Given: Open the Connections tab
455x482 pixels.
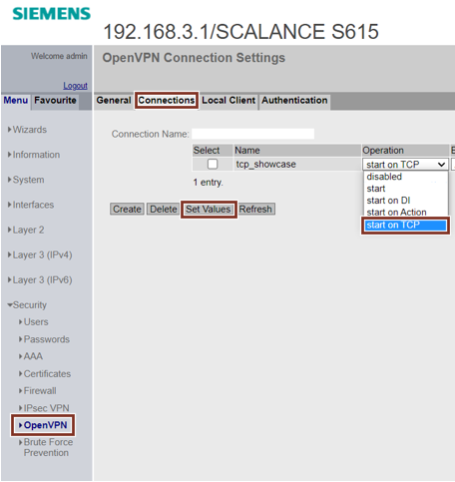Looking at the screenshot, I should pos(167,100).
